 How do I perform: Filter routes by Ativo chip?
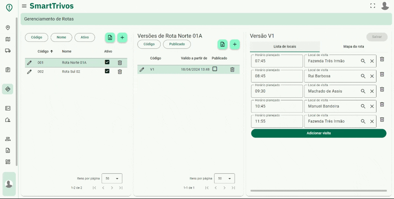[x=84, y=38]
